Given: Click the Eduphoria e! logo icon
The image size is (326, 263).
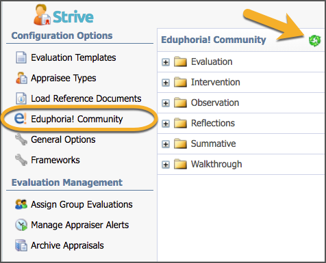Looking at the screenshot, I should pos(21,119).
